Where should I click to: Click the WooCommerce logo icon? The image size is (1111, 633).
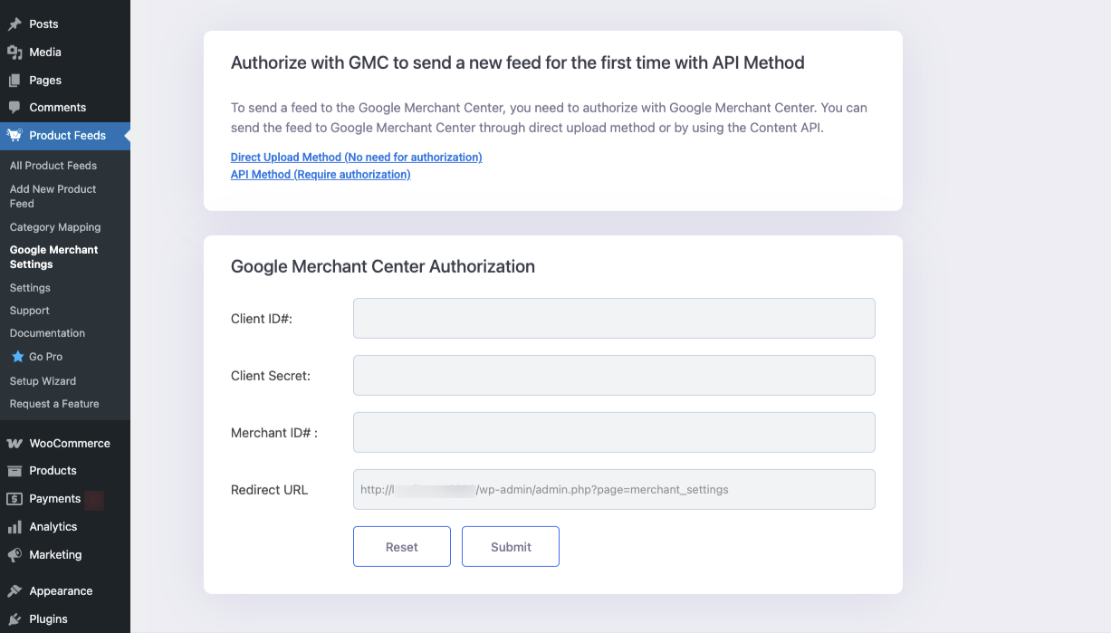click(x=14, y=444)
